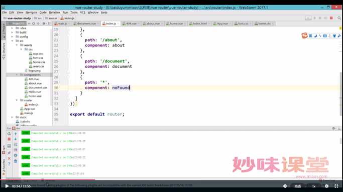Open the Refactor menu
The width and height of the screenshot is (343, 192).
(54, 12)
